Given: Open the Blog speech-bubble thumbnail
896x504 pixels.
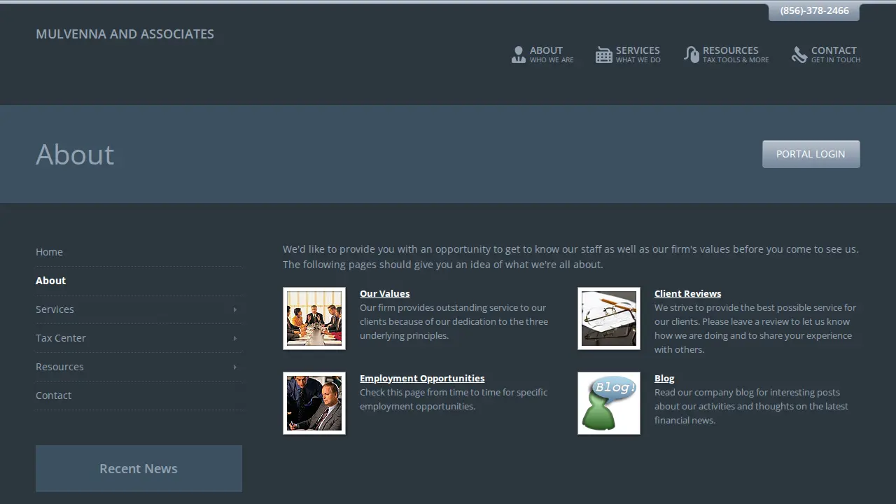Looking at the screenshot, I should point(609,403).
